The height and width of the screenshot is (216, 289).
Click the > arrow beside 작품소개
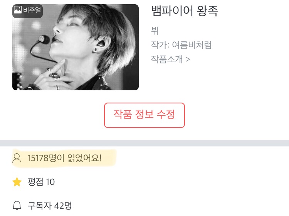click(x=188, y=59)
